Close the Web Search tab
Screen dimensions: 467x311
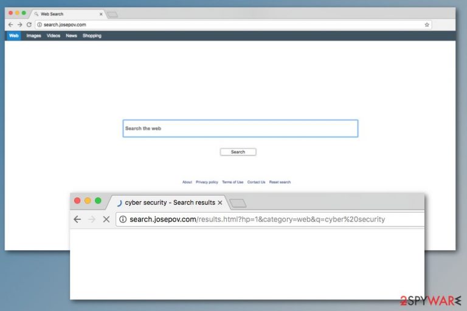click(x=101, y=14)
